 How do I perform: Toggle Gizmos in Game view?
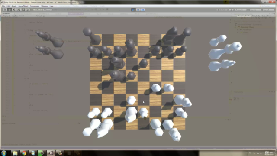[x=269, y=16]
